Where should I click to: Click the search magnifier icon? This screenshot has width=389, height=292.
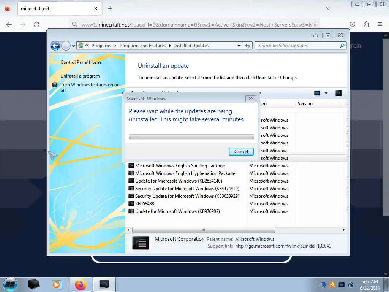[342, 46]
